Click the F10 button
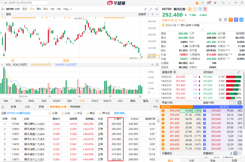 pos(155,107)
